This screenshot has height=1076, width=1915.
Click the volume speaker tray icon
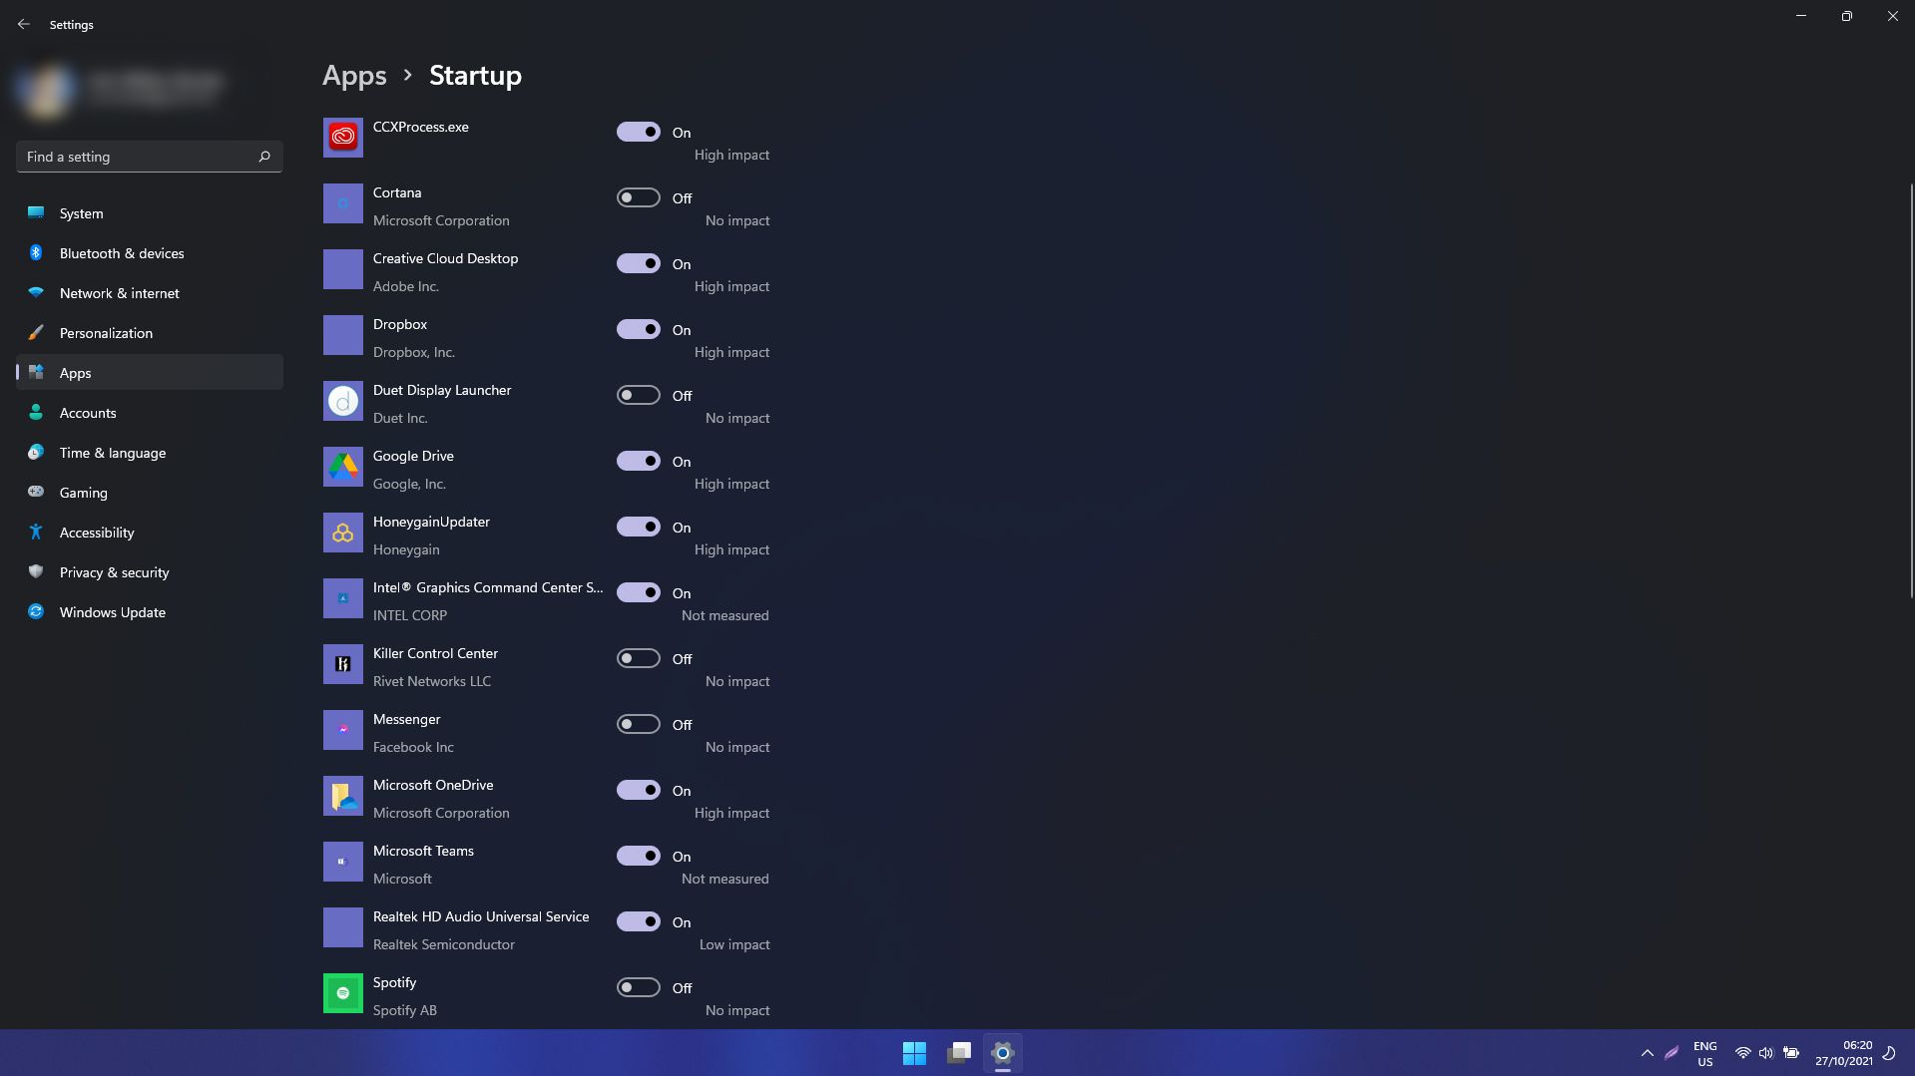click(1766, 1053)
